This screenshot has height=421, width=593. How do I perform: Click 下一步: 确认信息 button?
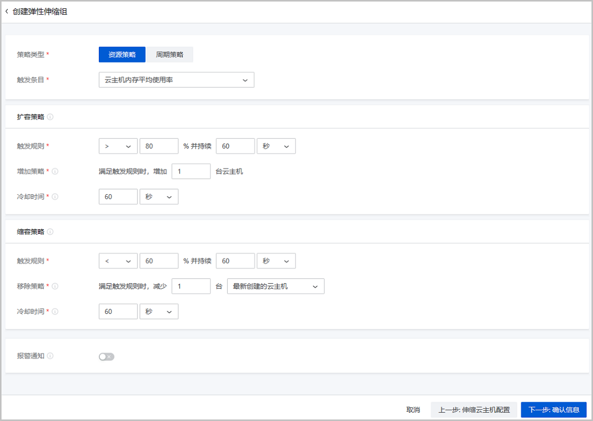point(553,410)
